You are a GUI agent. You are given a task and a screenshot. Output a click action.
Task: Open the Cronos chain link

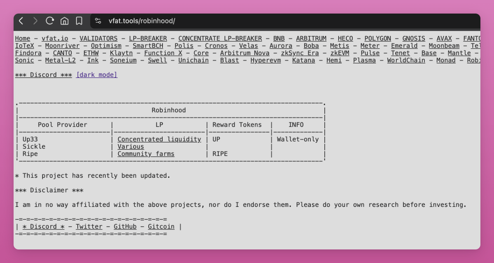[x=216, y=46]
